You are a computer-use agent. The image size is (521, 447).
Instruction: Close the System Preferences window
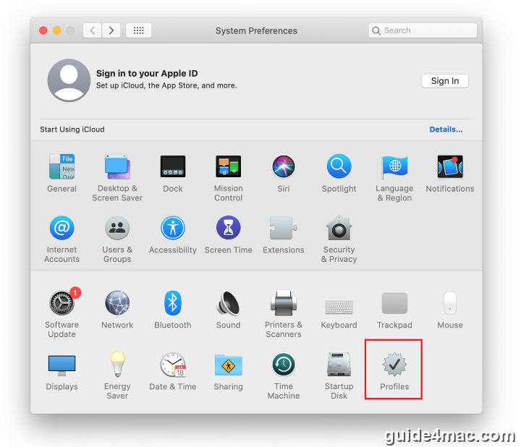pyautogui.click(x=43, y=30)
